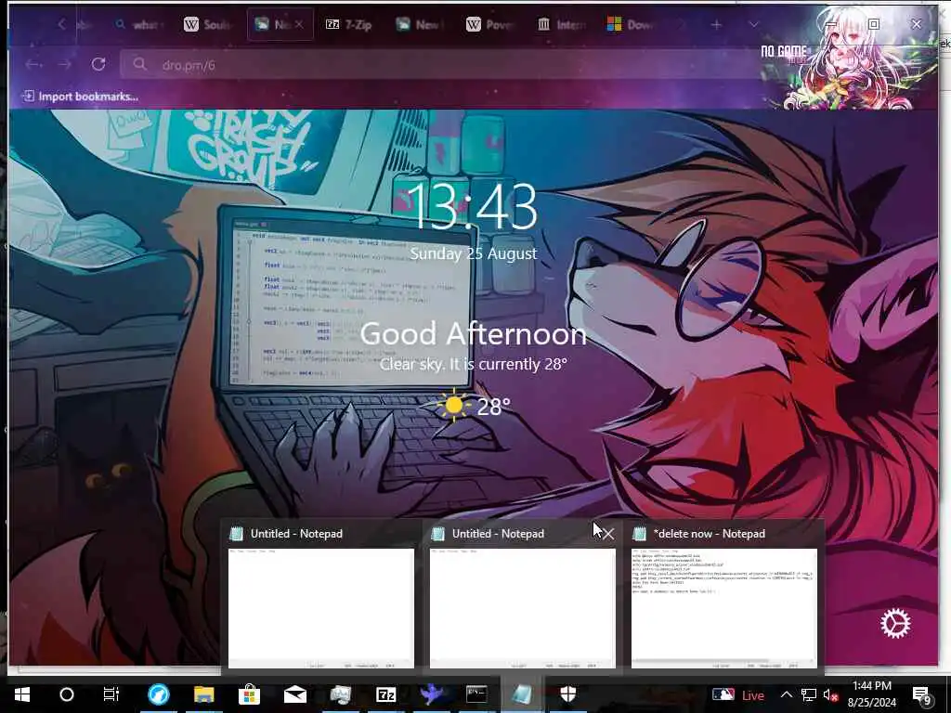Click the search icon in address bar
The height and width of the screenshot is (713, 951).
coord(139,64)
